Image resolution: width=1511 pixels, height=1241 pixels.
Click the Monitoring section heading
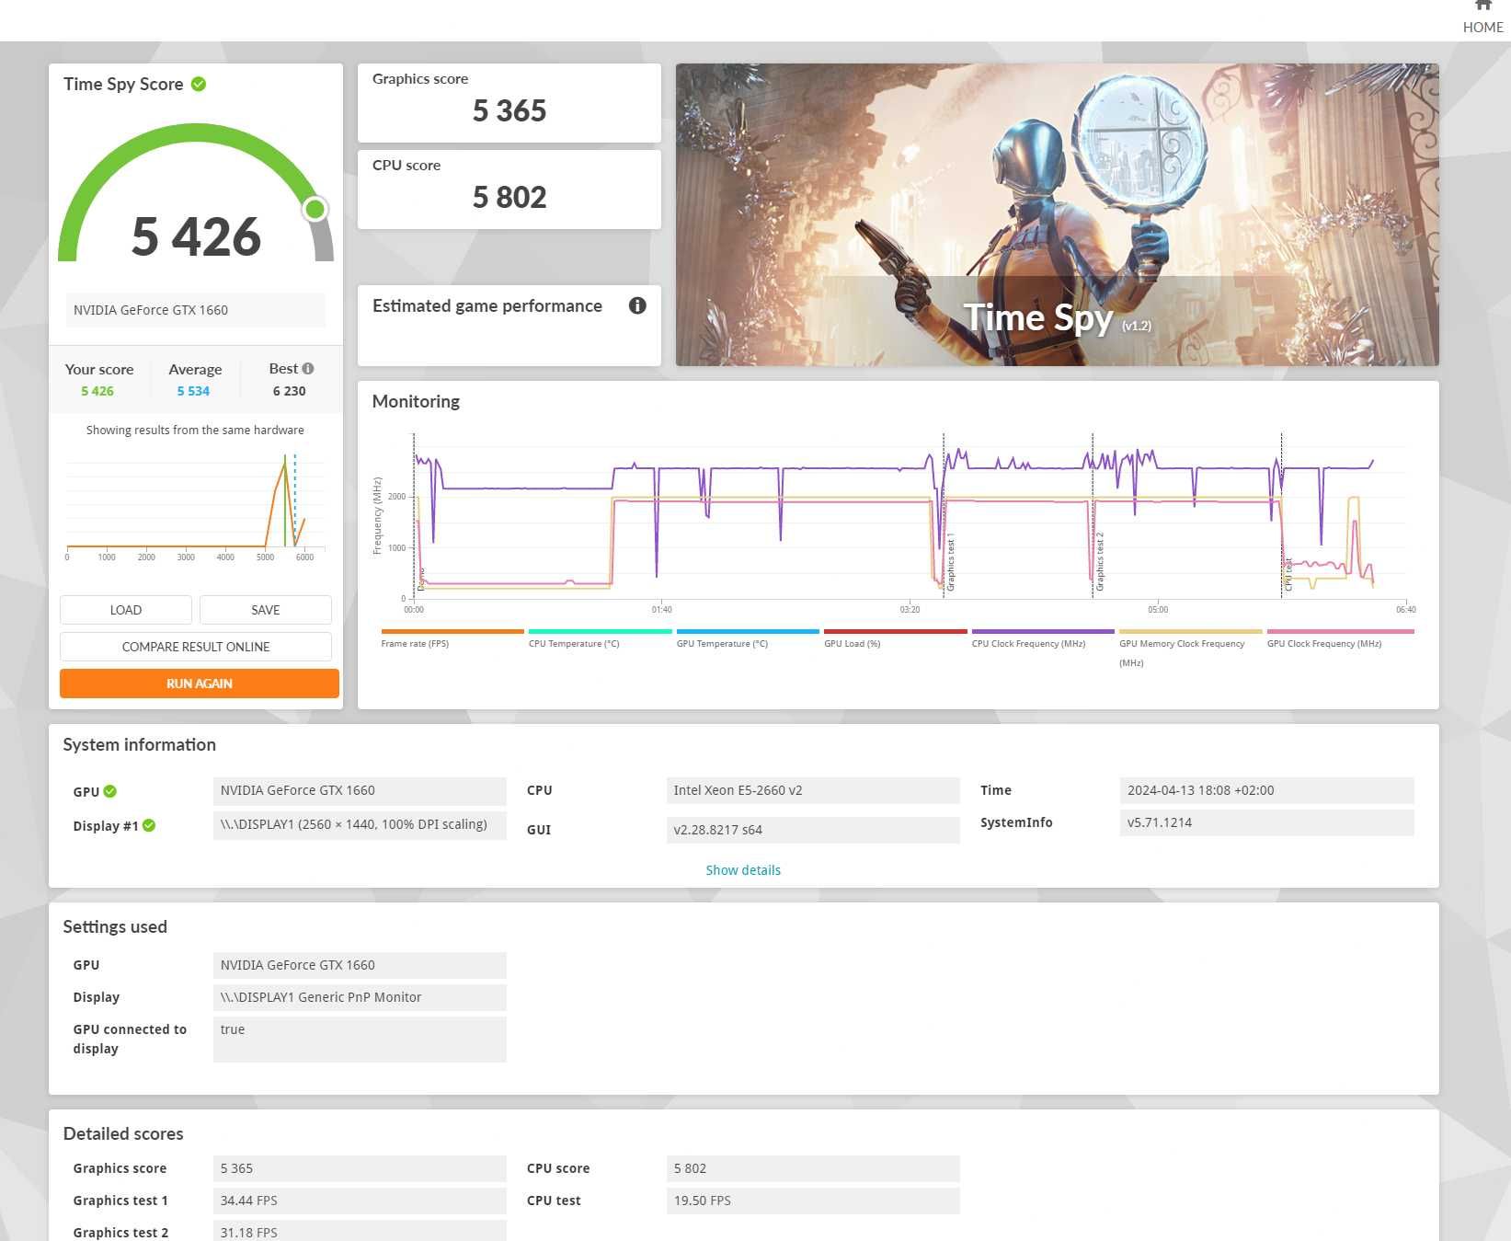point(416,401)
